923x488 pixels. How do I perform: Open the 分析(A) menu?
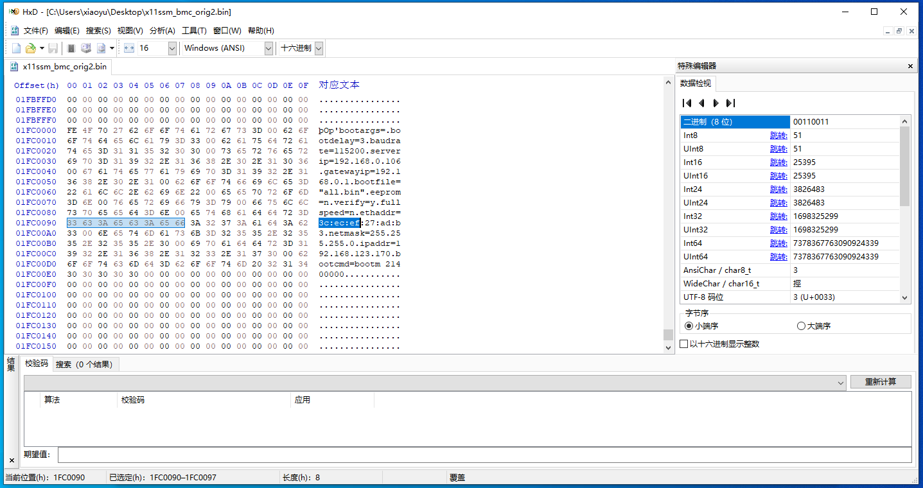162,31
